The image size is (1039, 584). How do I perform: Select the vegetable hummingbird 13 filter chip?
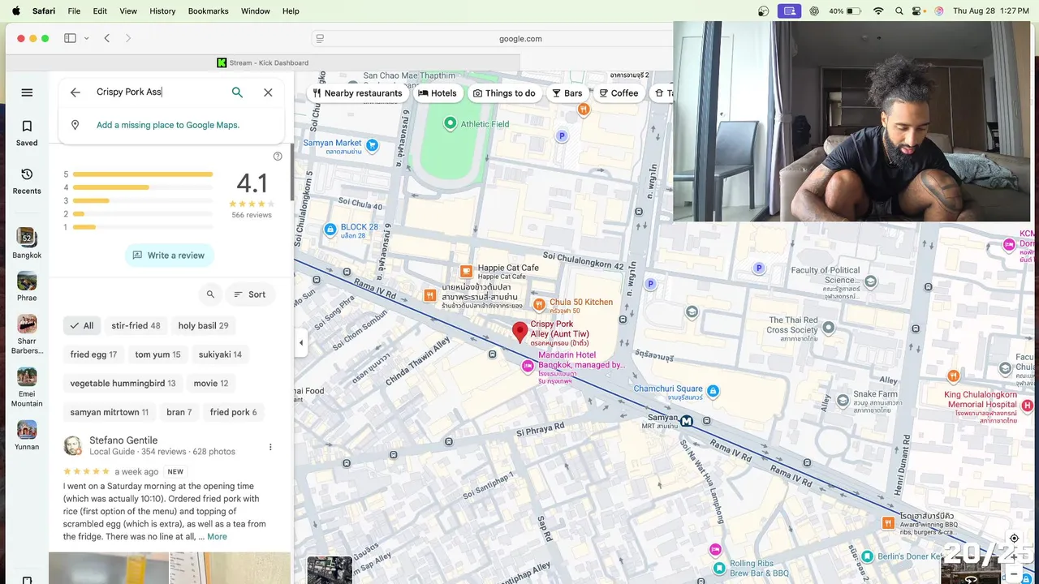(123, 384)
